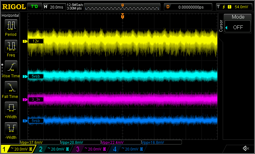Screen dimensions: 255x154
Task: Toggle channel 4 at 20.0mV scale
Action: (128, 149)
